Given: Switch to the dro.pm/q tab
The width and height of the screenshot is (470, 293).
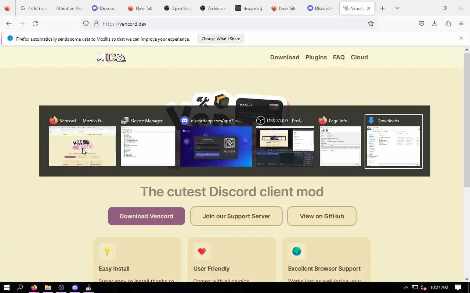Looking at the screenshot, I should pyautogui.click(x=249, y=8).
